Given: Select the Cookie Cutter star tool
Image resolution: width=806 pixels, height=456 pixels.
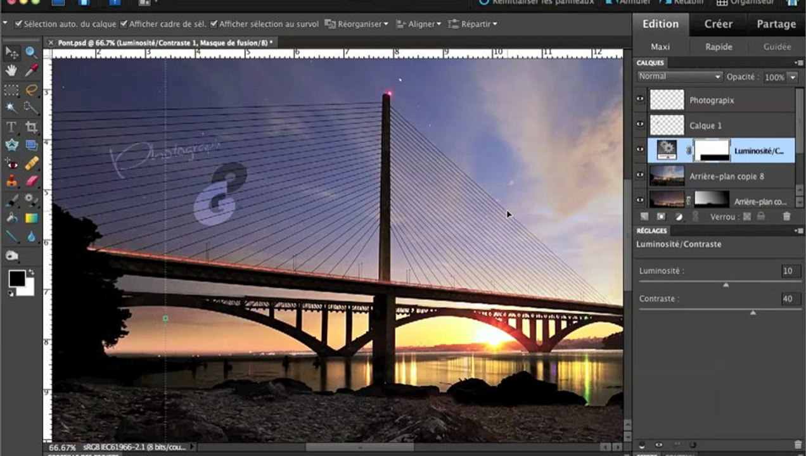Looking at the screenshot, I should [11, 145].
